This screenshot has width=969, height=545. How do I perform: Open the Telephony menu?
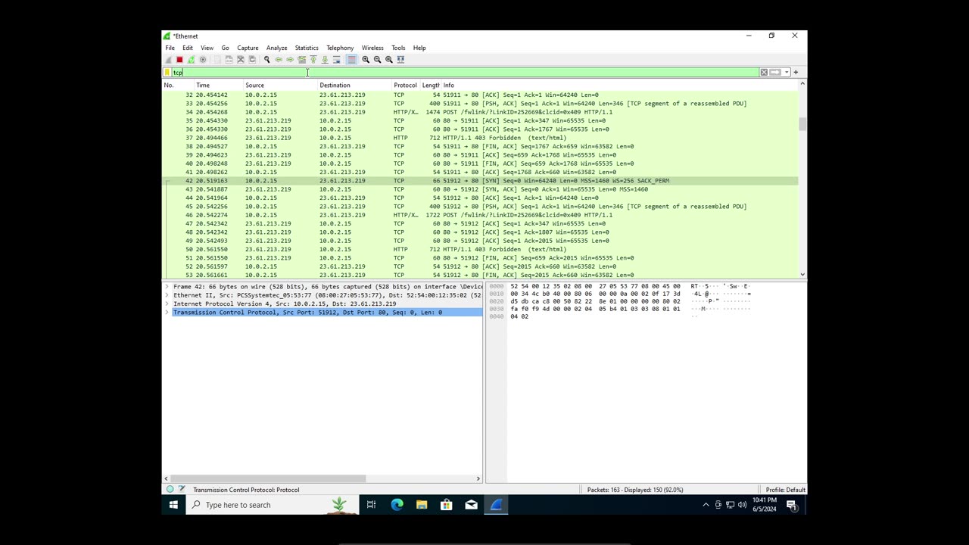click(340, 48)
